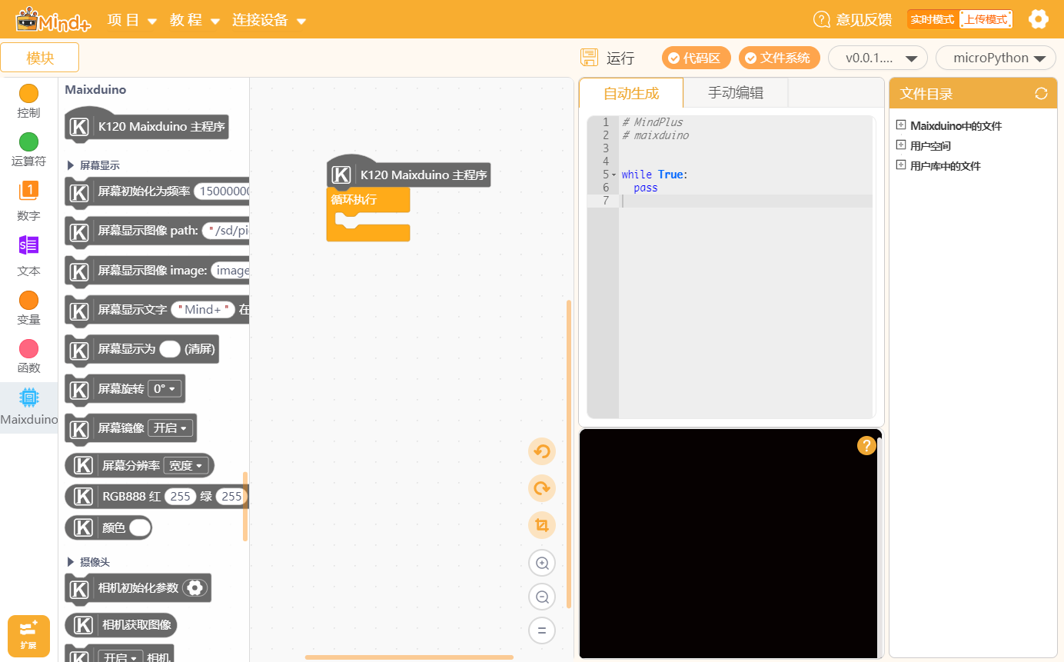Select the 文本 category

point(28,256)
